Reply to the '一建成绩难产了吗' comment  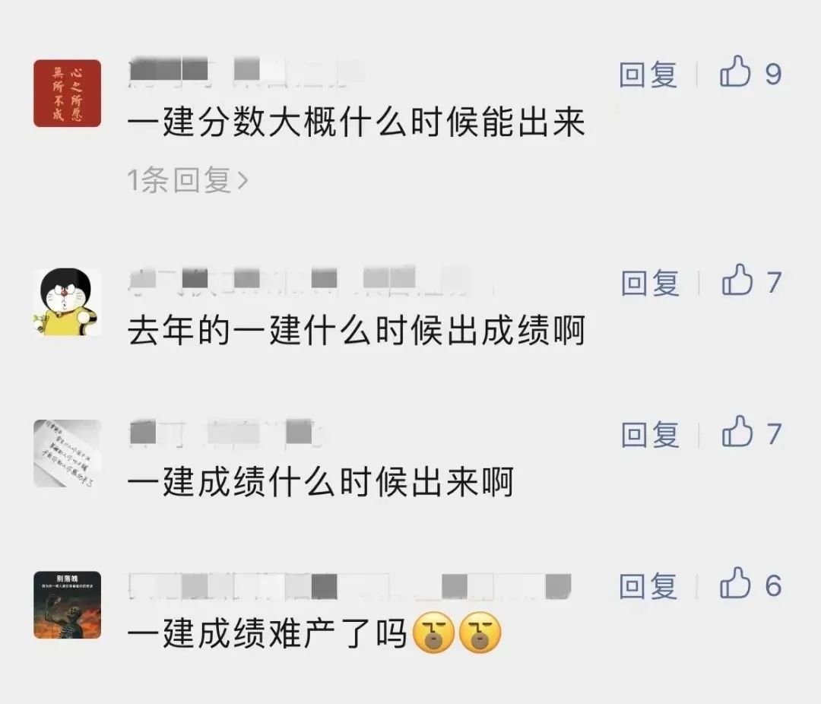point(648,585)
